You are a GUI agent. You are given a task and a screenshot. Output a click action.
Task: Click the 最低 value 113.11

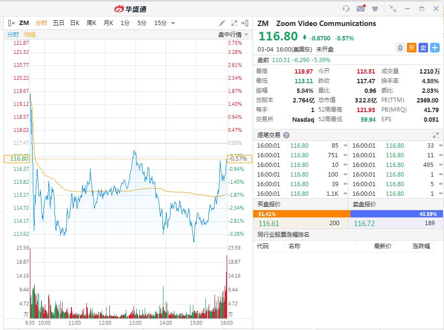coord(304,81)
